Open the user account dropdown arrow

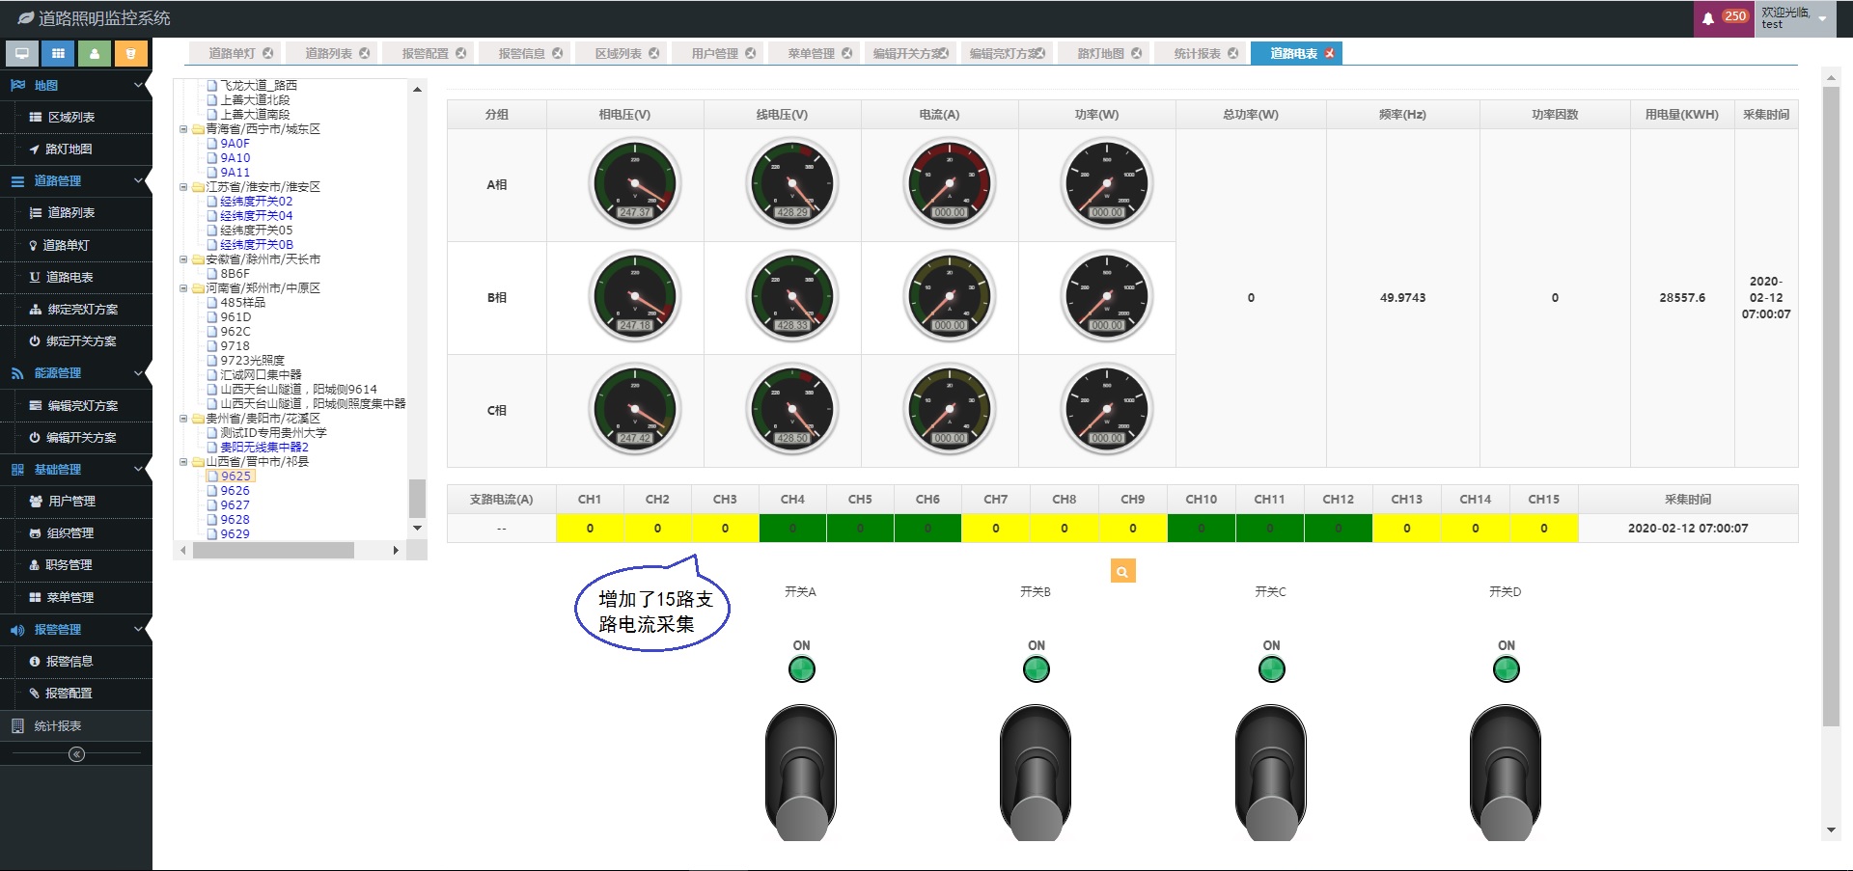(x=1822, y=18)
